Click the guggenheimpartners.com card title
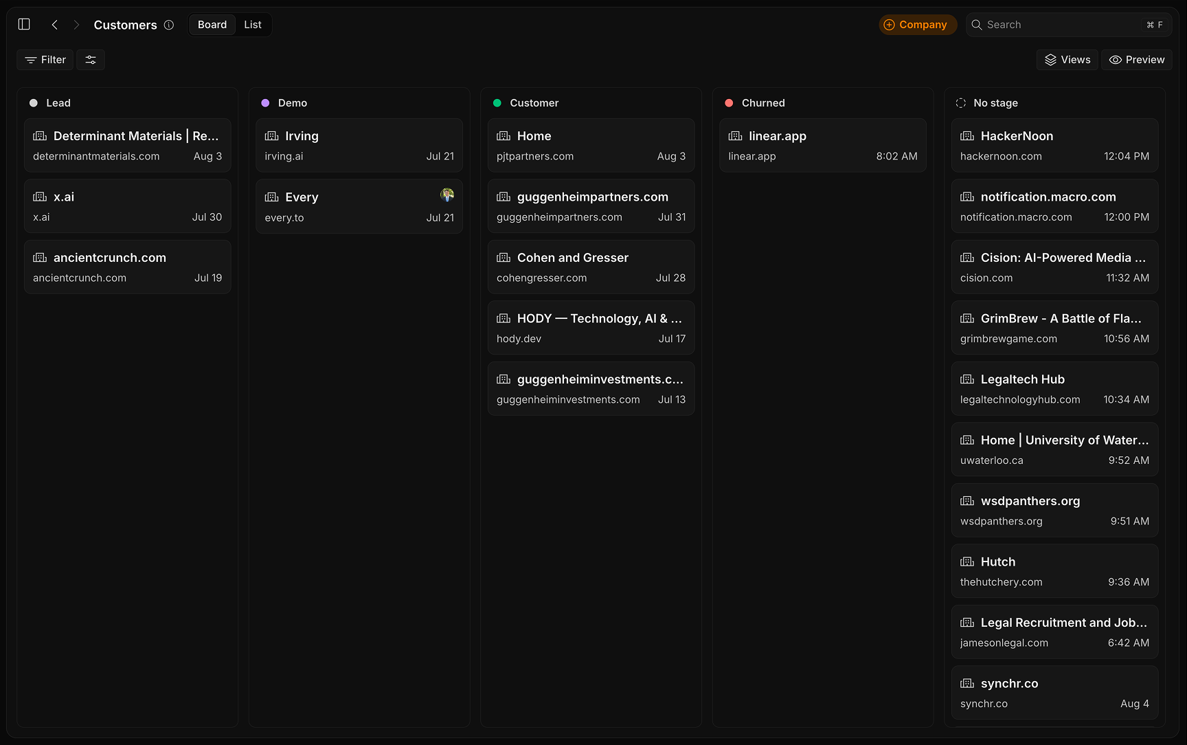 (x=593, y=197)
